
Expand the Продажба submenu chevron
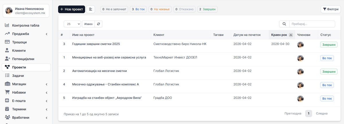[46, 34]
